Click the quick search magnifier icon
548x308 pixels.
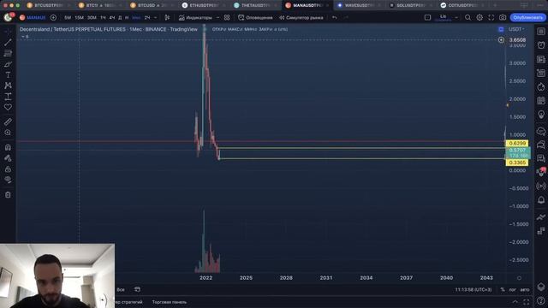tap(468, 17)
